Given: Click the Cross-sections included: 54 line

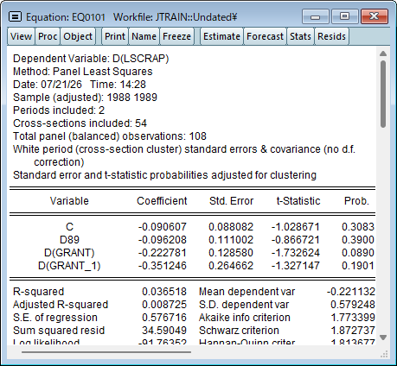Looking at the screenshot, I should pos(80,123).
